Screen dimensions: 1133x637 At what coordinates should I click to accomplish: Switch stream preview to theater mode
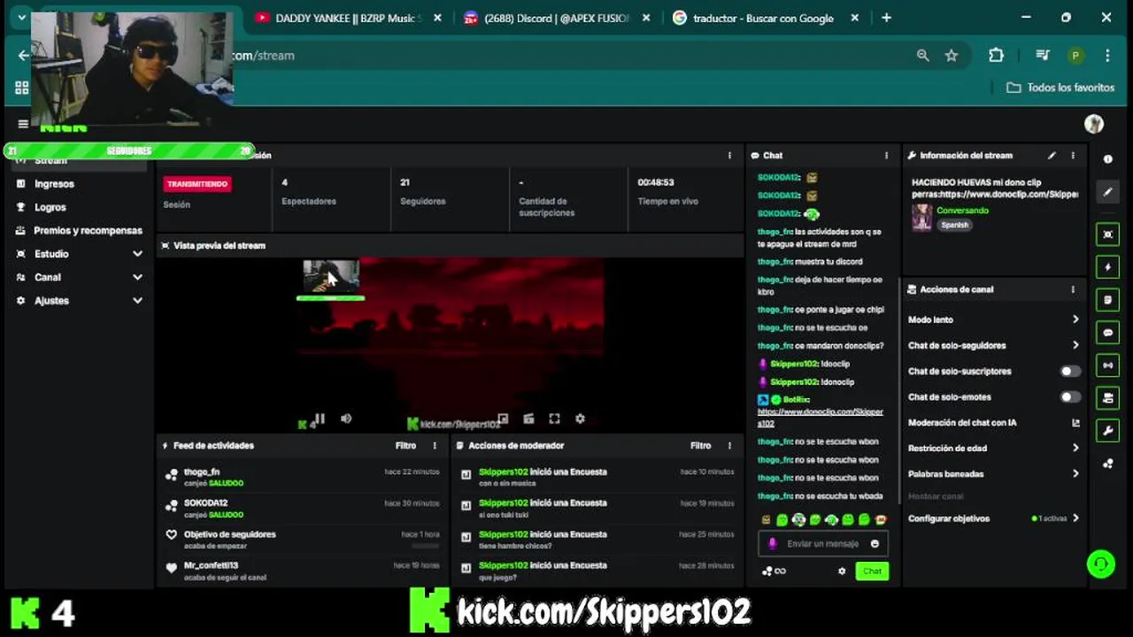tap(528, 418)
